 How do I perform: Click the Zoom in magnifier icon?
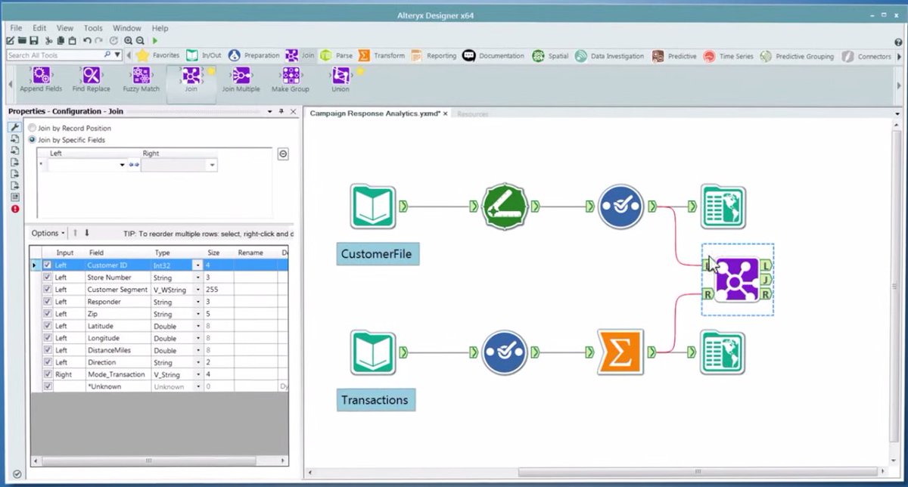(x=128, y=41)
